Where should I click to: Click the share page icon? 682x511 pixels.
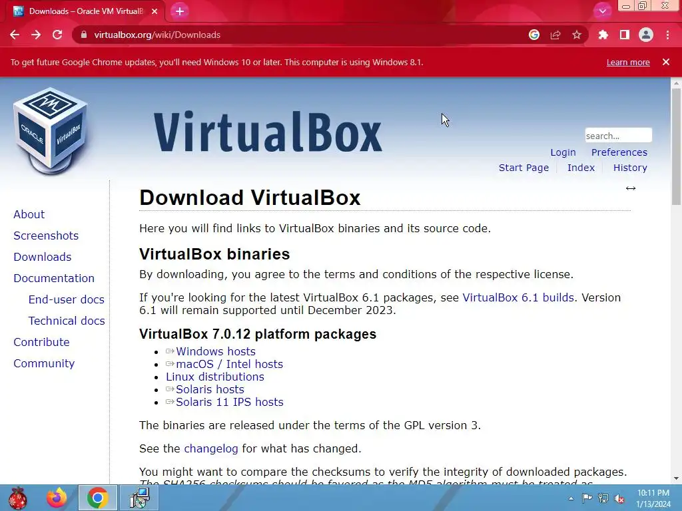555,35
